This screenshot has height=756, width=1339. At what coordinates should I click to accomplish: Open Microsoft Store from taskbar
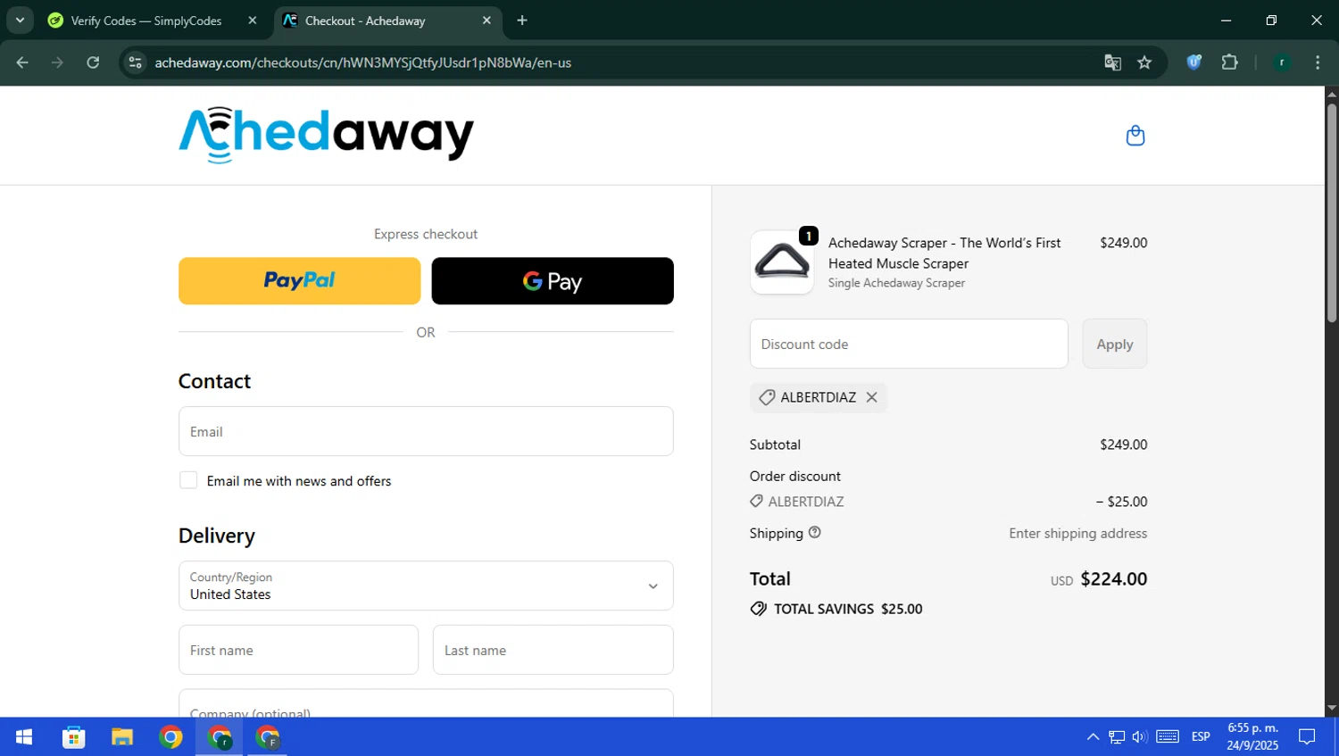[x=73, y=737]
